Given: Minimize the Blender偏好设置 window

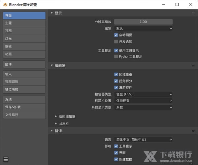Looking at the screenshot, I should tap(164, 5).
